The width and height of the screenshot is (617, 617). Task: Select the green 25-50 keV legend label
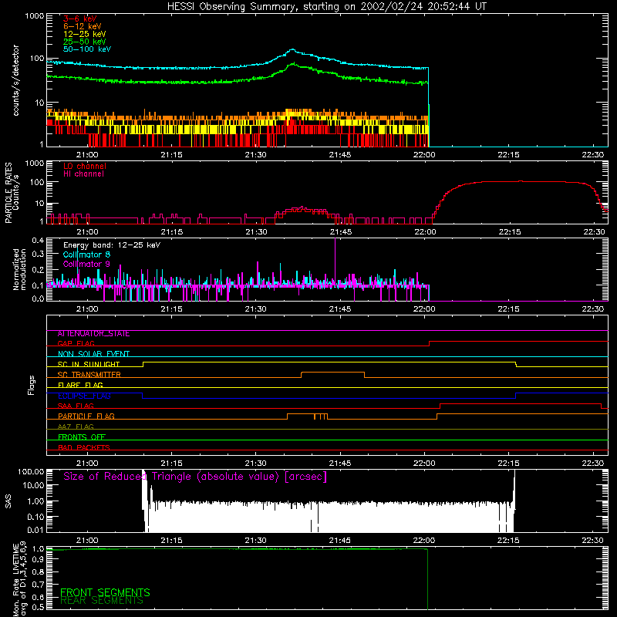pyautogui.click(x=85, y=42)
